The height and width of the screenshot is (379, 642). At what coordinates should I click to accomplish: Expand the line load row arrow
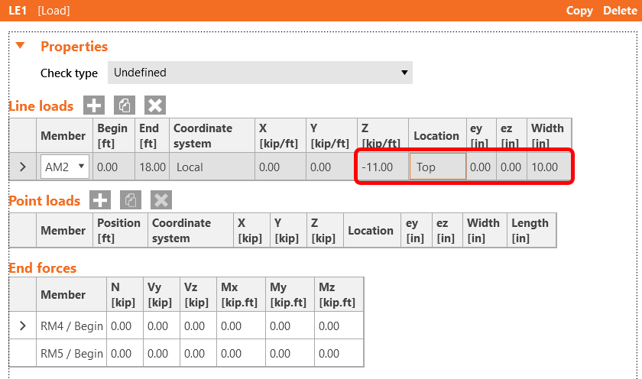(22, 167)
